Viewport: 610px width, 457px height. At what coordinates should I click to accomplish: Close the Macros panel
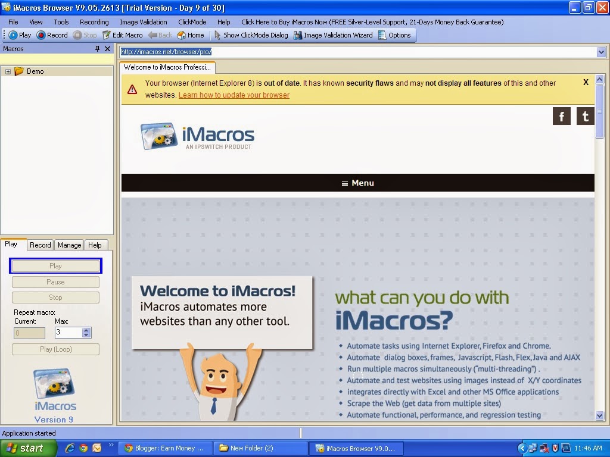click(108, 49)
